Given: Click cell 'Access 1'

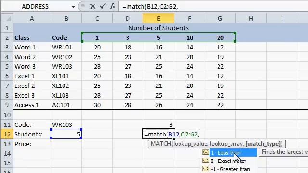Looking at the screenshot, I should click(x=32, y=105).
